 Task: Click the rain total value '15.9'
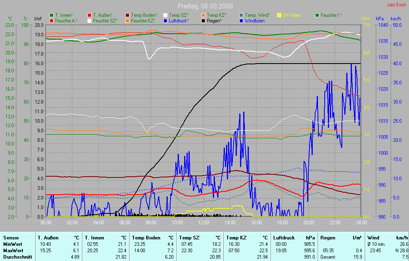tap(357, 257)
